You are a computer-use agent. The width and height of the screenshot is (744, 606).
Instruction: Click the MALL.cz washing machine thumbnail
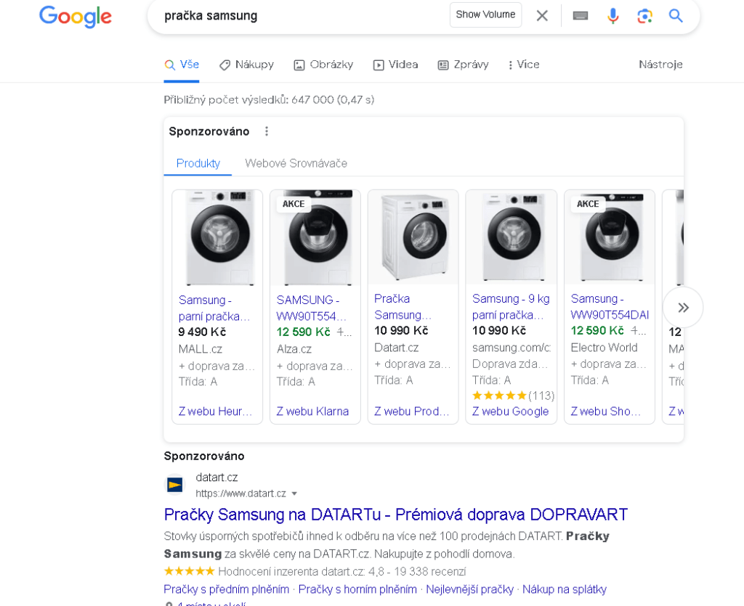tap(217, 237)
